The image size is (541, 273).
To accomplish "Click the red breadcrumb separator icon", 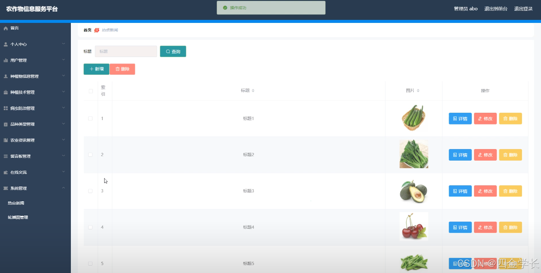I will (x=97, y=30).
